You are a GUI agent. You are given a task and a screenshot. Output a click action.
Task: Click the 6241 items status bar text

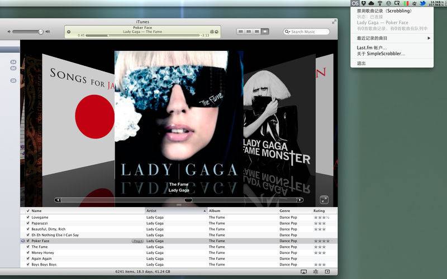coord(142,272)
